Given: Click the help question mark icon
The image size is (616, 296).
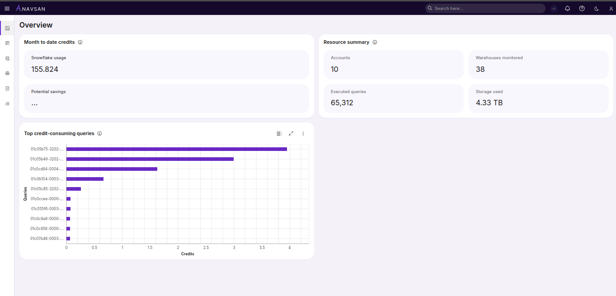Looking at the screenshot, I should point(582,9).
